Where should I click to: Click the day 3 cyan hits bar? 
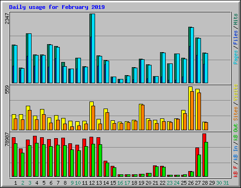click(30, 58)
